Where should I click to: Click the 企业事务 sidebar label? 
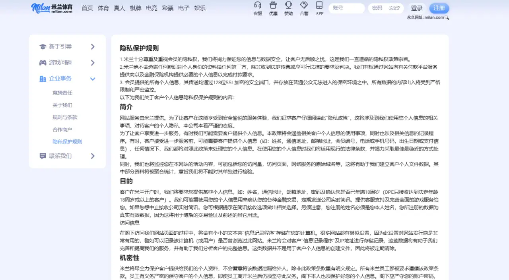[x=60, y=79]
